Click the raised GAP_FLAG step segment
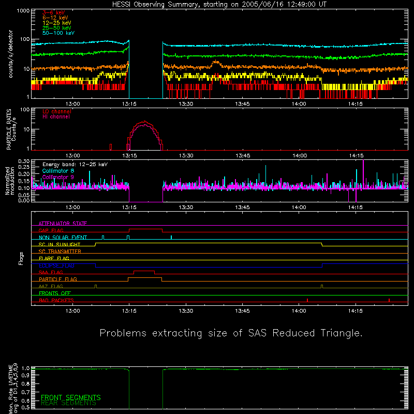This screenshot has width=414, height=414. (145, 229)
